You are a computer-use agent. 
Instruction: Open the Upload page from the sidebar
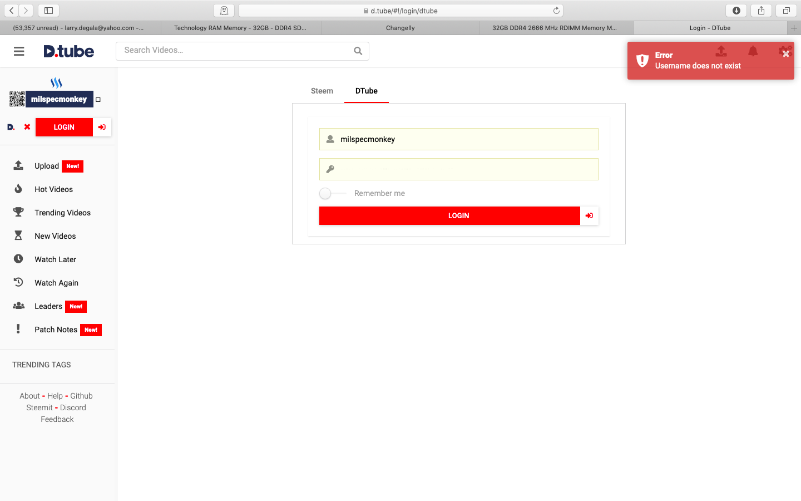tap(47, 166)
